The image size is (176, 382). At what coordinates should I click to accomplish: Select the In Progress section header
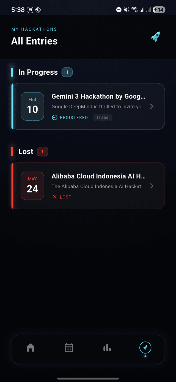(x=38, y=72)
